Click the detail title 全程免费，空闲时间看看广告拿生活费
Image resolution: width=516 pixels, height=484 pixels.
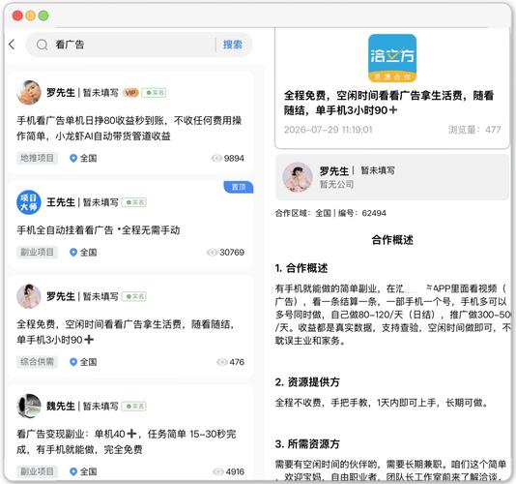point(388,103)
